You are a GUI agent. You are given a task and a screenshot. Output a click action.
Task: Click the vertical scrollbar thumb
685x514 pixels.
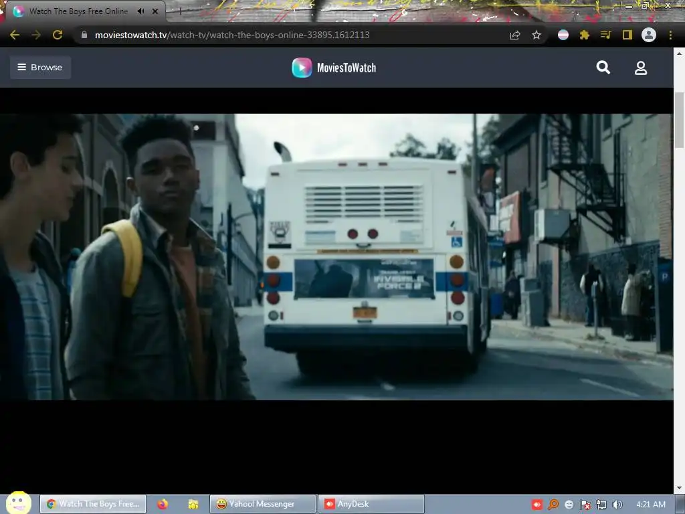(x=679, y=120)
